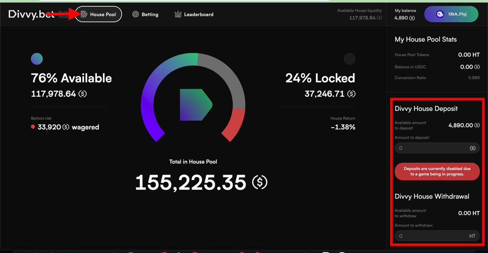The height and width of the screenshot is (253, 488).
Task: Click the My balance 4,890 value
Action: coord(401,18)
